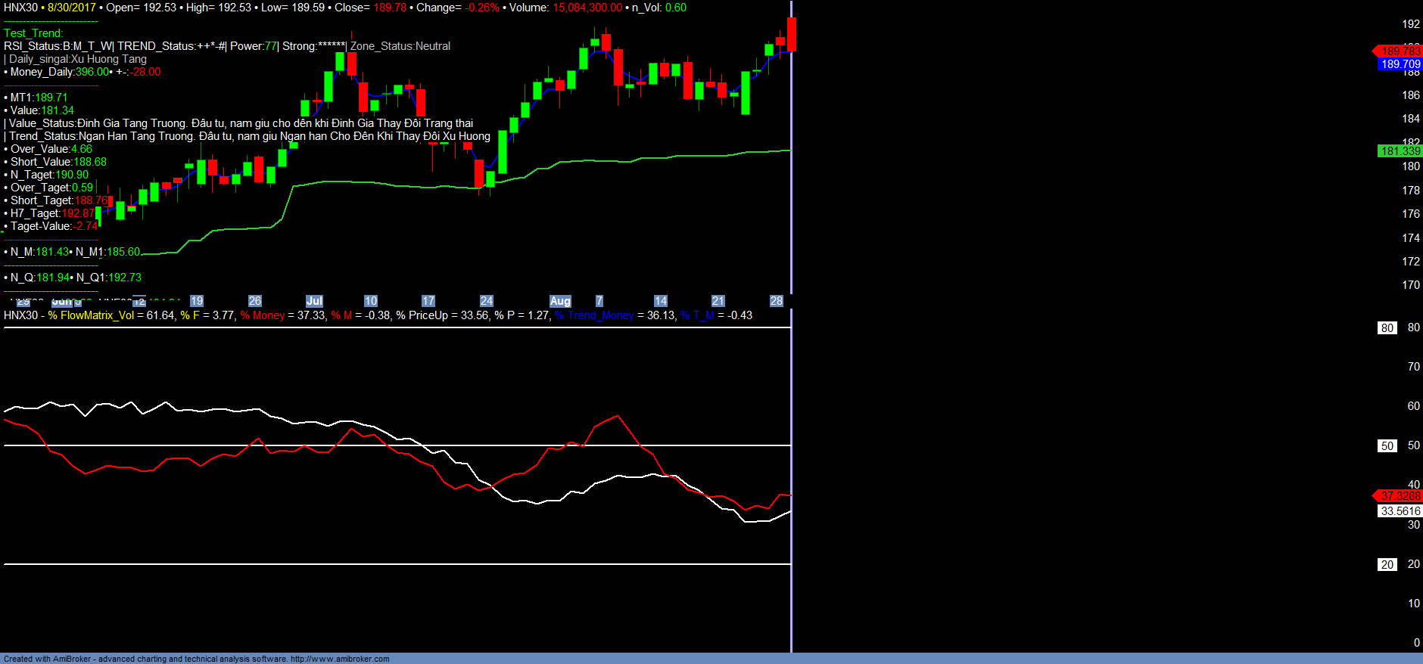This screenshot has height=664, width=1423.
Task: Click date marker 17 on the time axis
Action: tap(428, 301)
